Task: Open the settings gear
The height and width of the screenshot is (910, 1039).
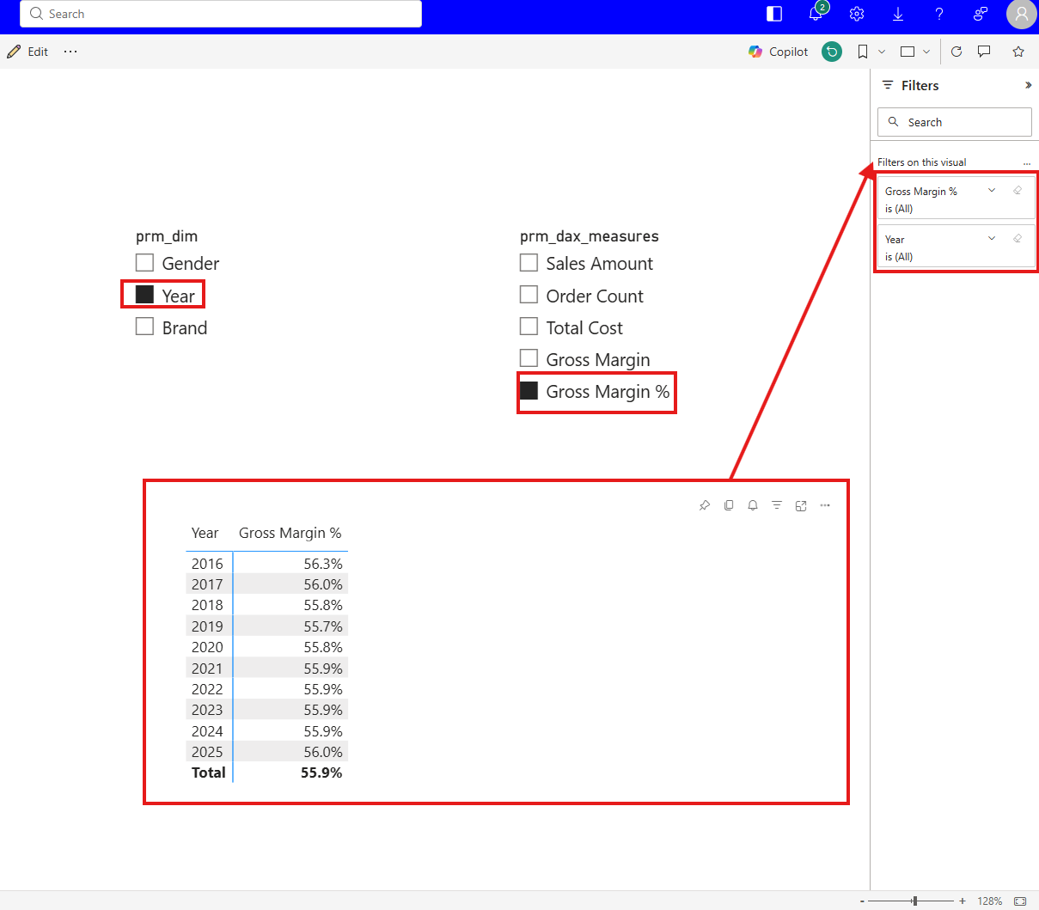Action: 857,14
